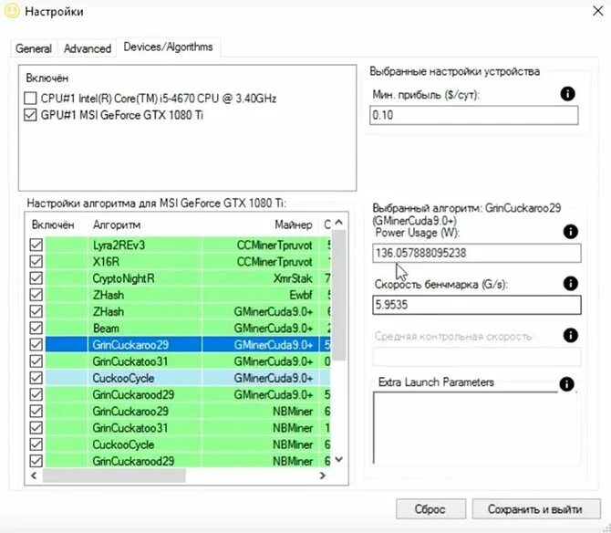Close the settings window

597,11
